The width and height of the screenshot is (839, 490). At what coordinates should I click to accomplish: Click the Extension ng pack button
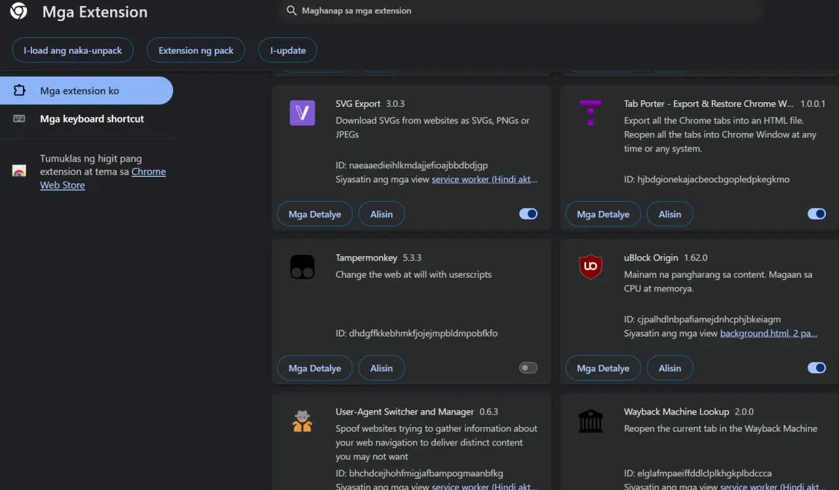point(196,50)
